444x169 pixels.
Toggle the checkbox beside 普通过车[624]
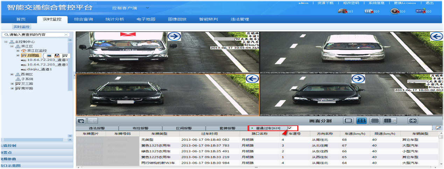[290, 128]
